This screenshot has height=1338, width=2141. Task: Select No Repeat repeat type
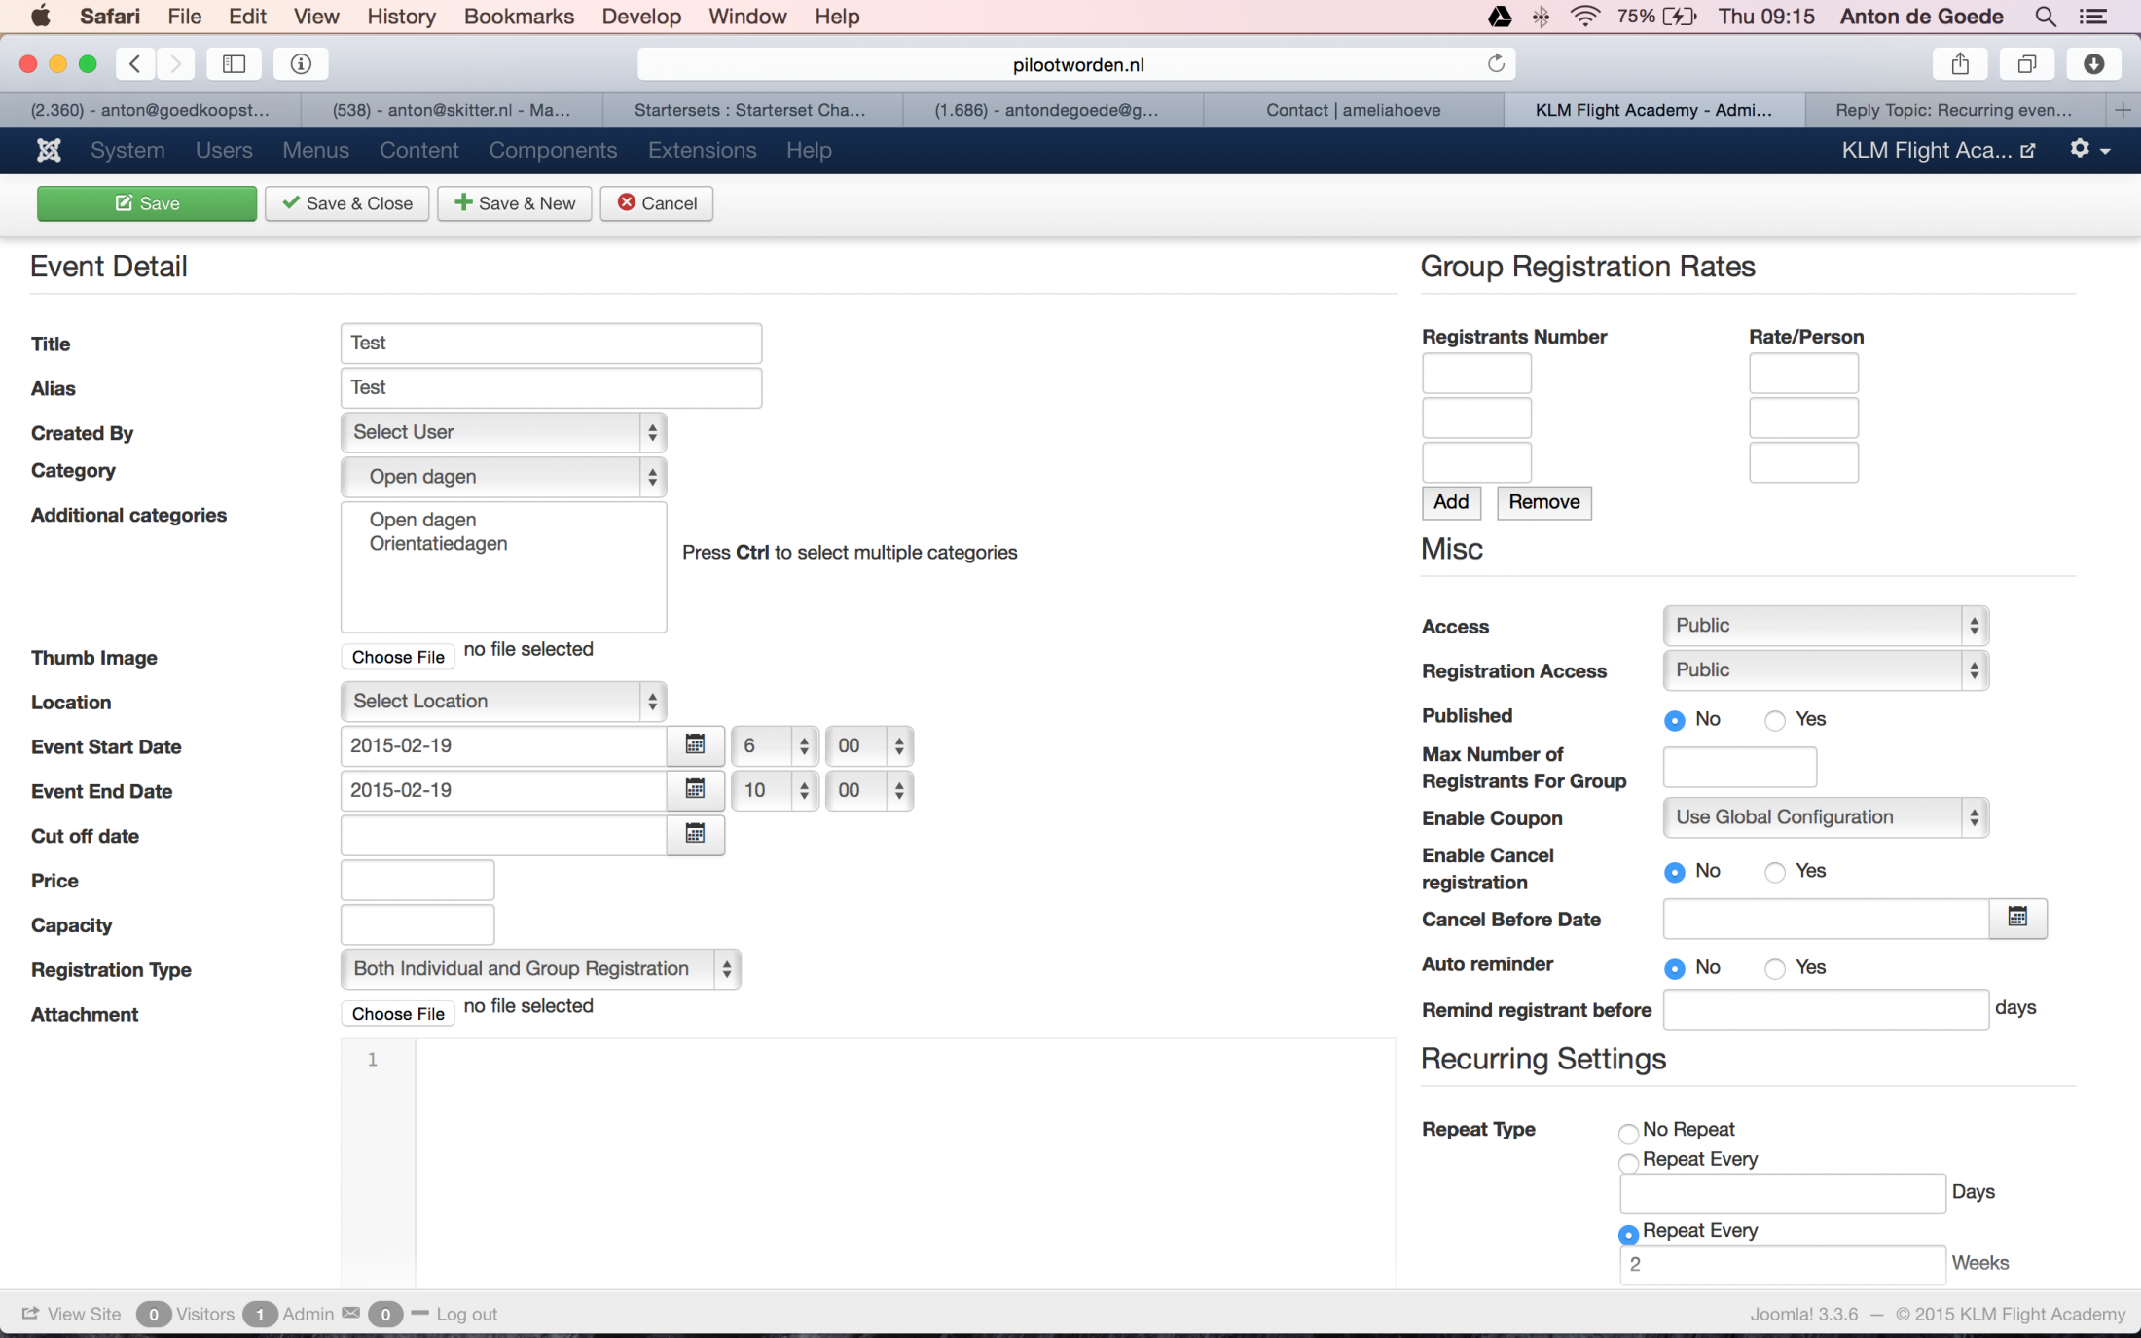(1628, 1133)
